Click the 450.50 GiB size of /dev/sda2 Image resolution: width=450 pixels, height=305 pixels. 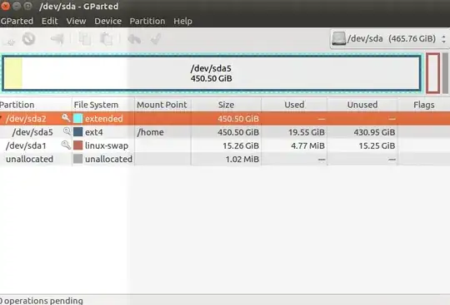click(238, 119)
